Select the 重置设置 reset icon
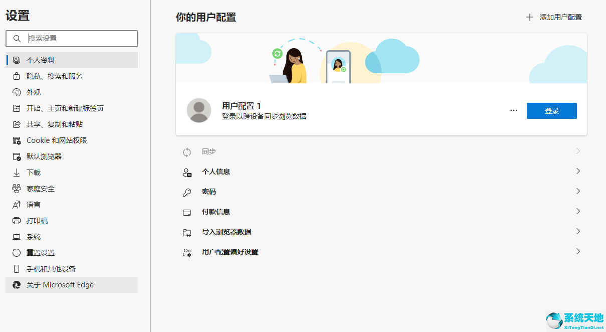606x332 pixels. click(x=17, y=252)
